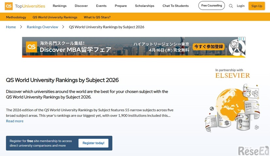Click the QS logo in MBA banner
Viewport: 270px width, 156px height.
31,47
